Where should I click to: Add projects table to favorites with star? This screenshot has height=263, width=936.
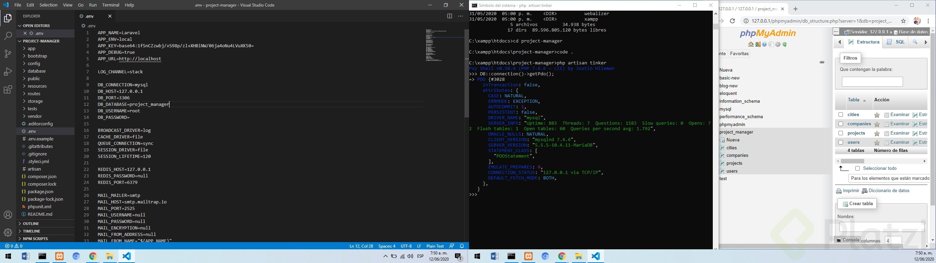pyautogui.click(x=877, y=134)
